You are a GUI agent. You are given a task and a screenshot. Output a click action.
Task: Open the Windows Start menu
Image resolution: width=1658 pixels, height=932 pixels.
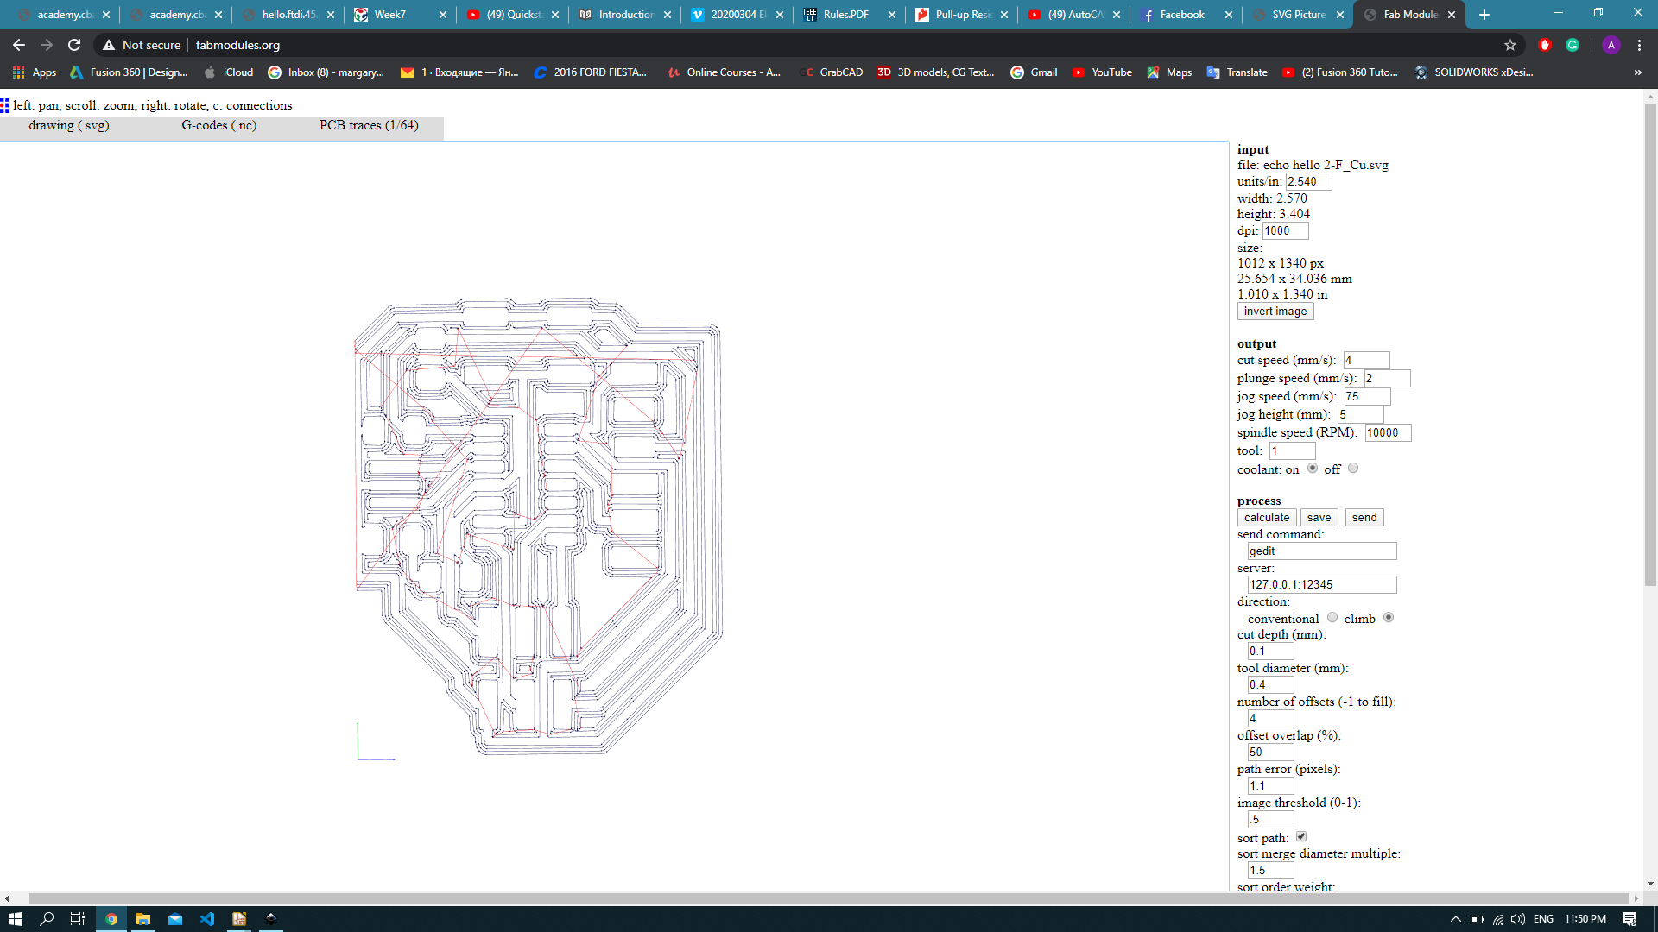point(15,919)
